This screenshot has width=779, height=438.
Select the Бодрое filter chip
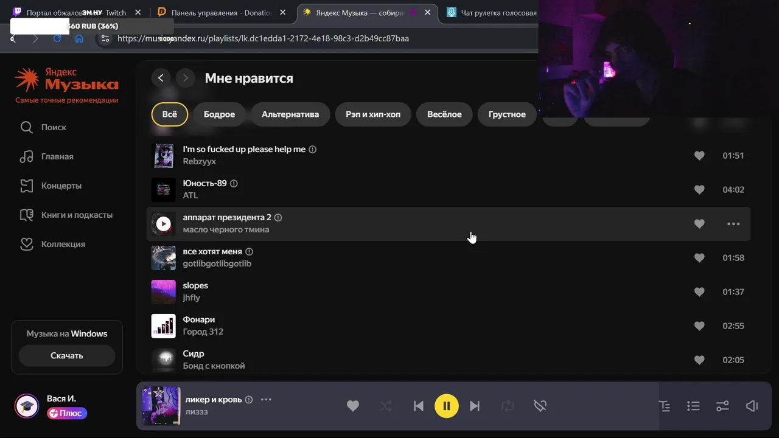[x=219, y=114]
